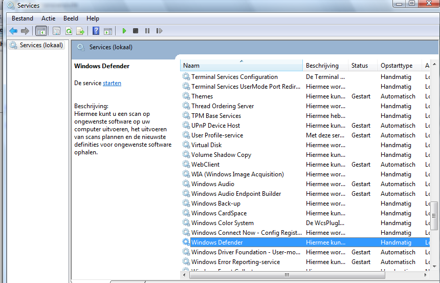The height and width of the screenshot is (283, 440).
Task: Click the gear icon beside Virtual Disk
Action: click(x=186, y=145)
